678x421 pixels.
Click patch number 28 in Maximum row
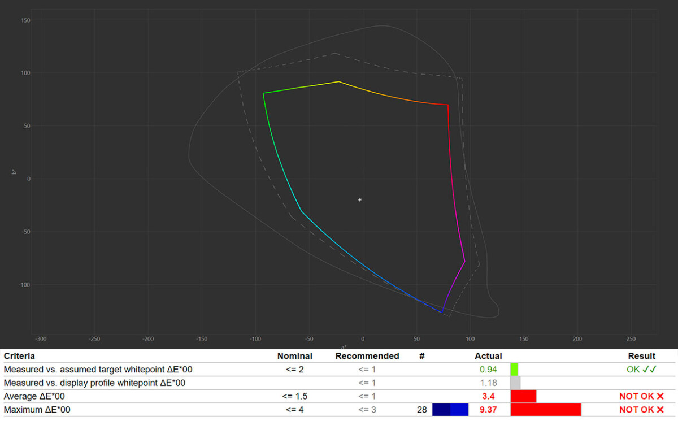coord(422,410)
